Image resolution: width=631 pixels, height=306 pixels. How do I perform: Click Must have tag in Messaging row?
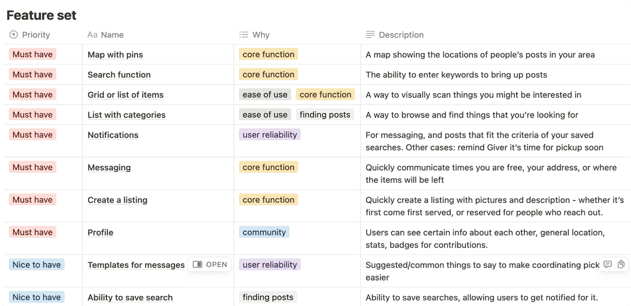point(33,167)
